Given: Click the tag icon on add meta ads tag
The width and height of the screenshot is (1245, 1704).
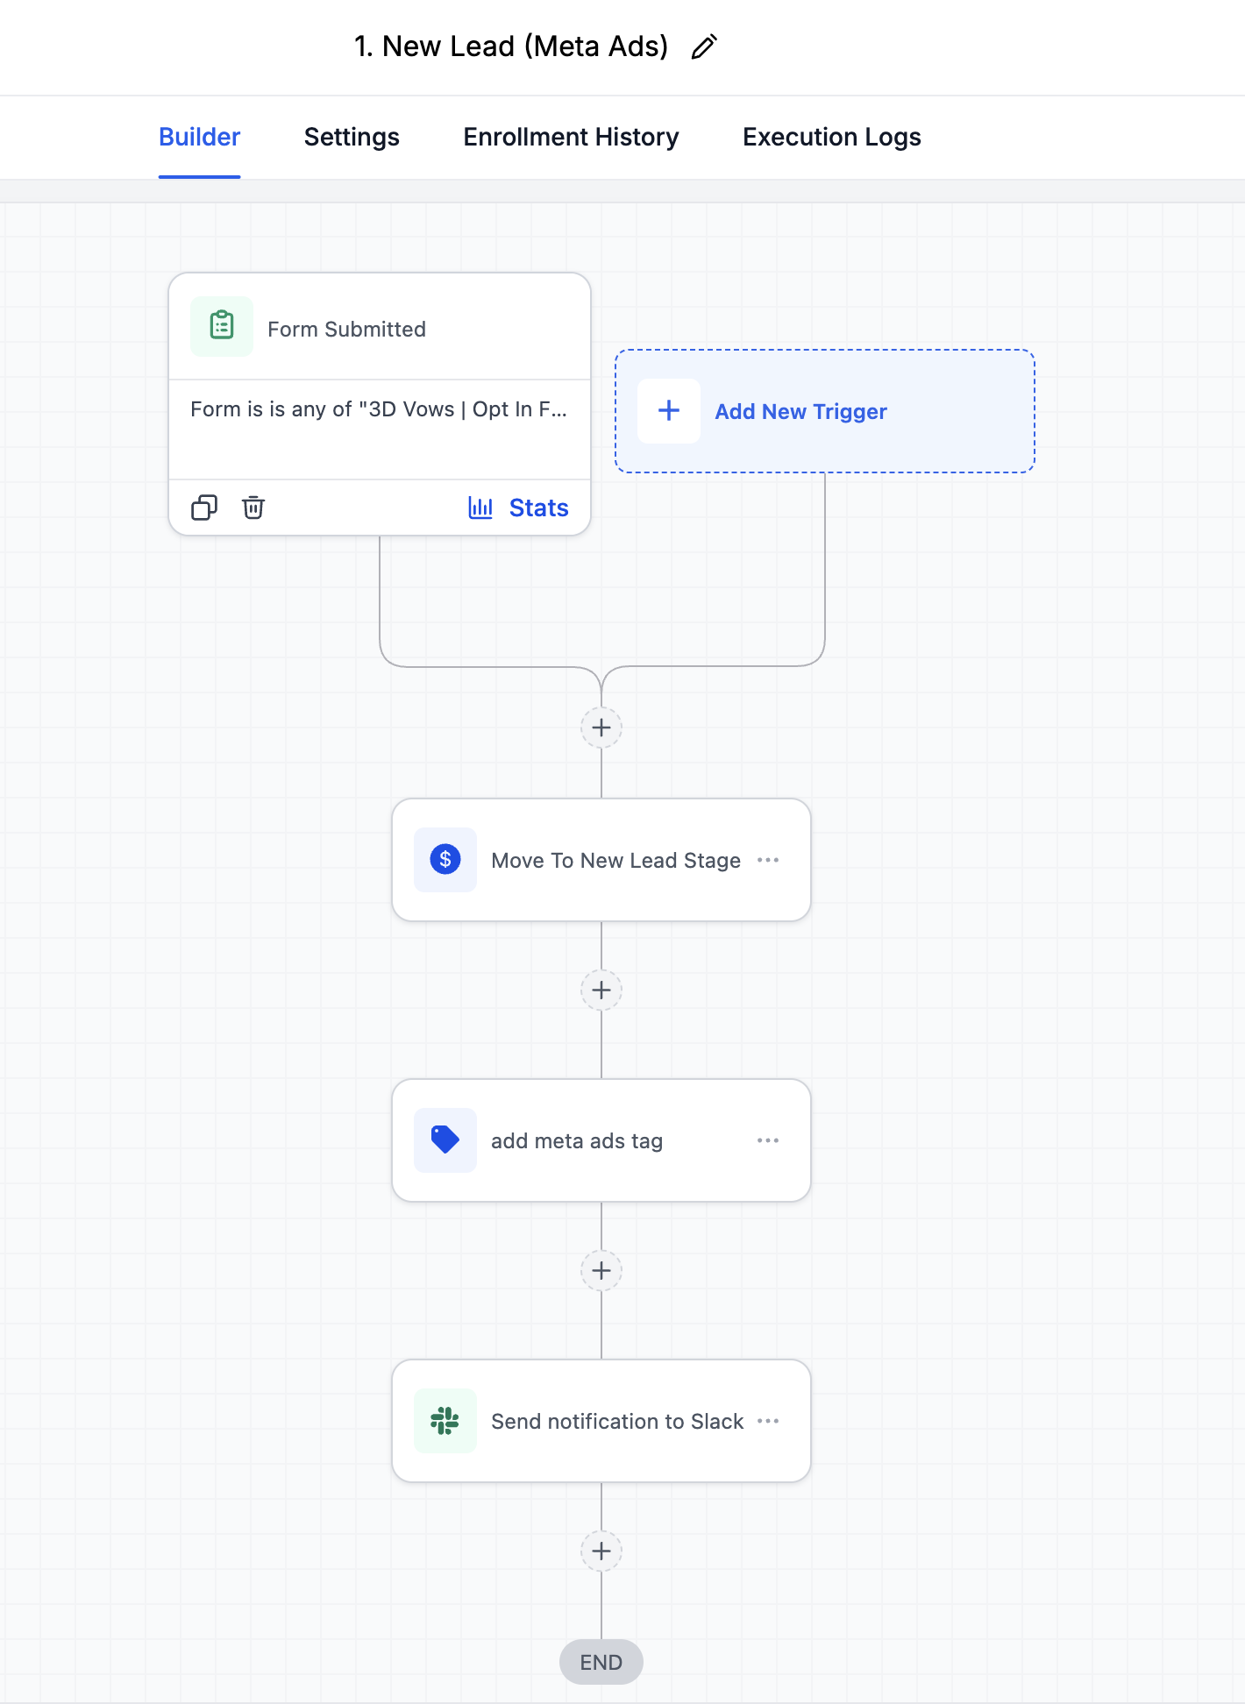Looking at the screenshot, I should (x=445, y=1140).
